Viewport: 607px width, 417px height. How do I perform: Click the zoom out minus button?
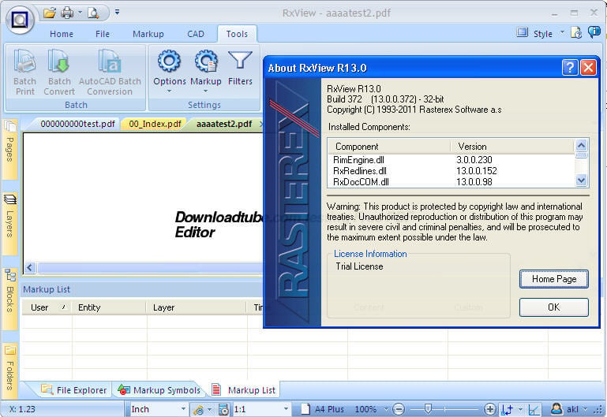point(399,409)
